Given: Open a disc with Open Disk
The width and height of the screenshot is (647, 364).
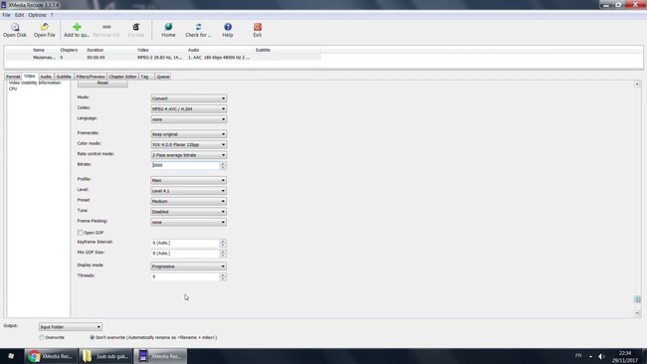Looking at the screenshot, I should point(15,30).
